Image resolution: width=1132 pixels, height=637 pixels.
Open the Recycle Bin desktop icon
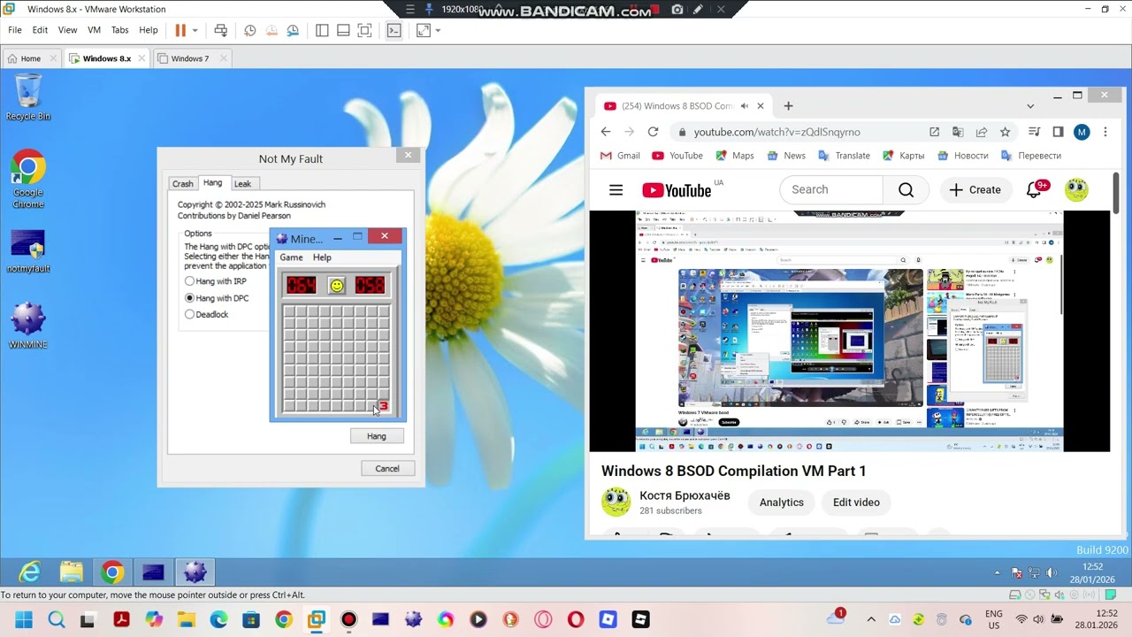pos(28,97)
